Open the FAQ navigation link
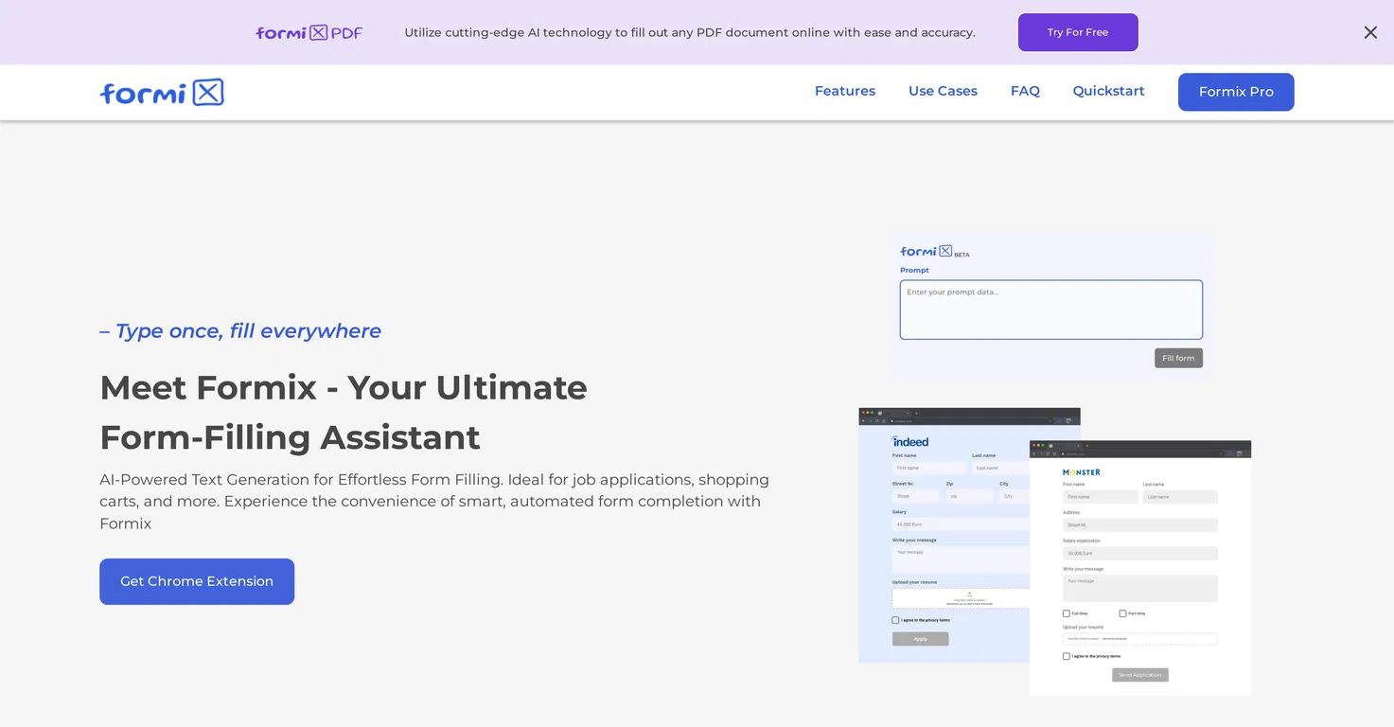This screenshot has height=727, width=1394. pyautogui.click(x=1025, y=91)
